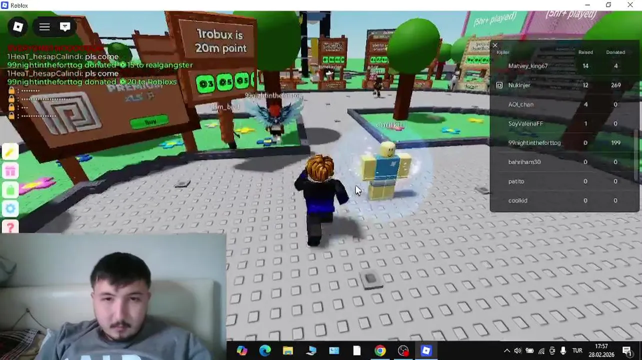Select patito in the leaderboard

tap(516, 181)
